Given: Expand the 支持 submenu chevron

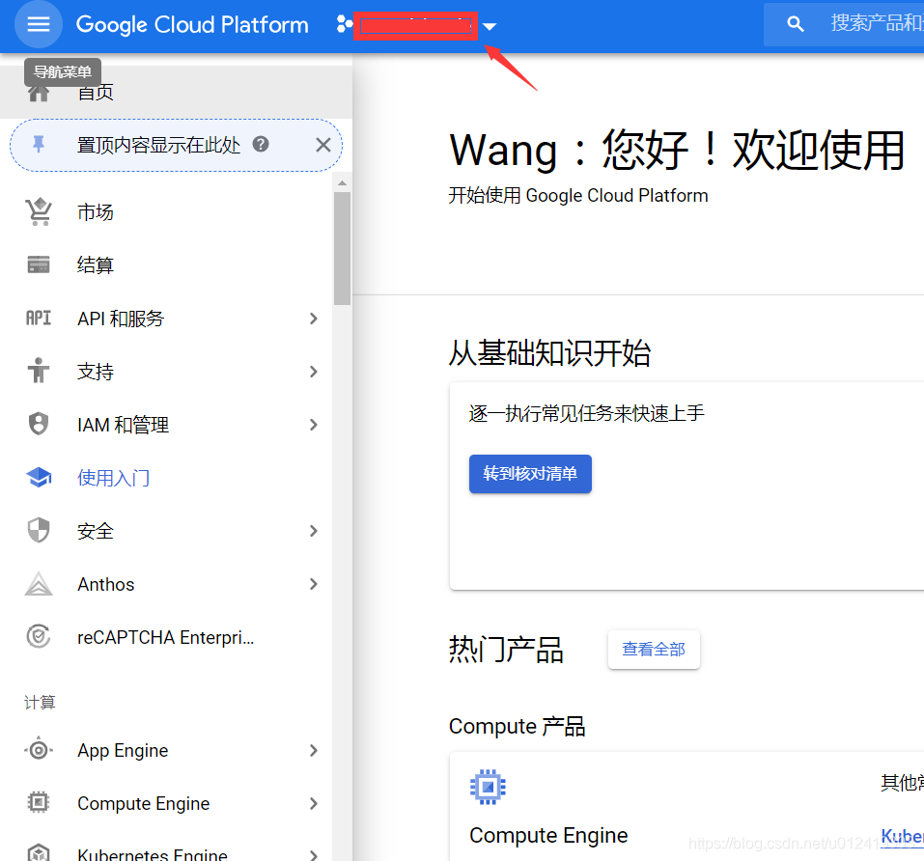Looking at the screenshot, I should 314,372.
